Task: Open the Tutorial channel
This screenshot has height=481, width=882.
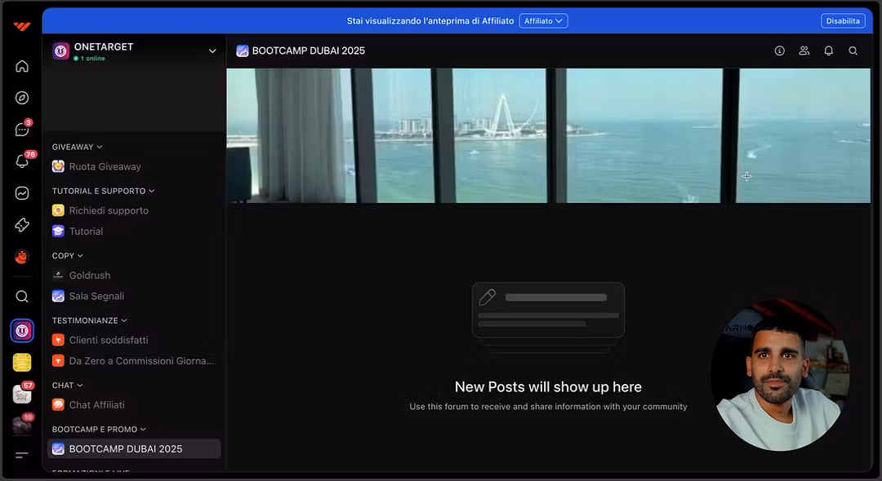Action: coord(134,232)
